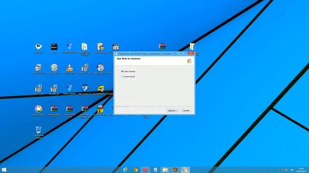Select the blue and yellow shield icon
The height and width of the screenshot is (173, 309).
[x=85, y=88]
